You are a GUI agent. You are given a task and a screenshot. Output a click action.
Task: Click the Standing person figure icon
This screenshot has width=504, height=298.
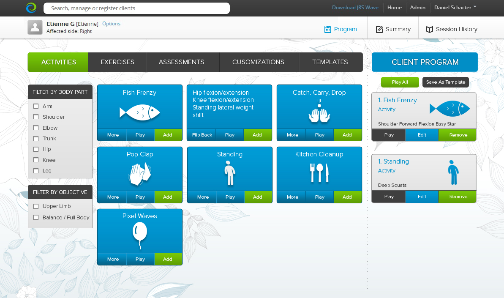point(229,173)
